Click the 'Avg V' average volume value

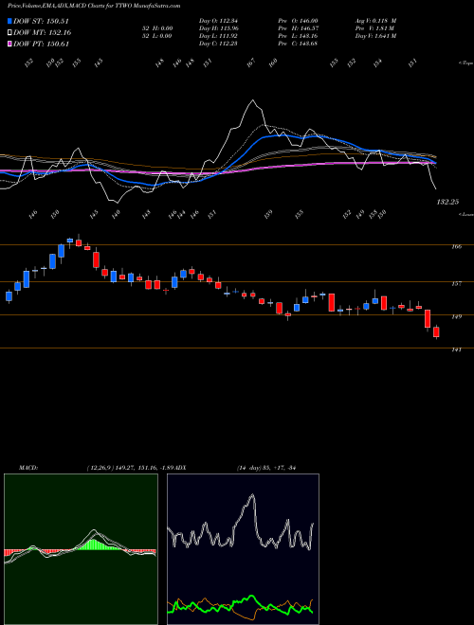[x=375, y=21]
